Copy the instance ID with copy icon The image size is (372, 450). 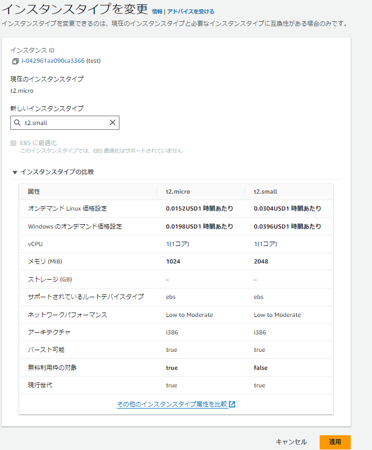click(x=15, y=61)
